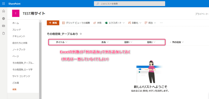Click the 共有 share command
This screenshot has width=209, height=99.
tap(97, 23)
